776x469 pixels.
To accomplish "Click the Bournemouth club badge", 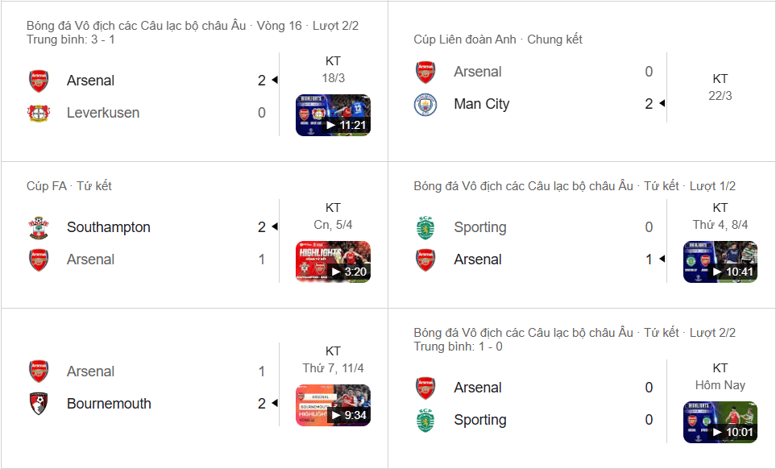I will coord(38,404).
